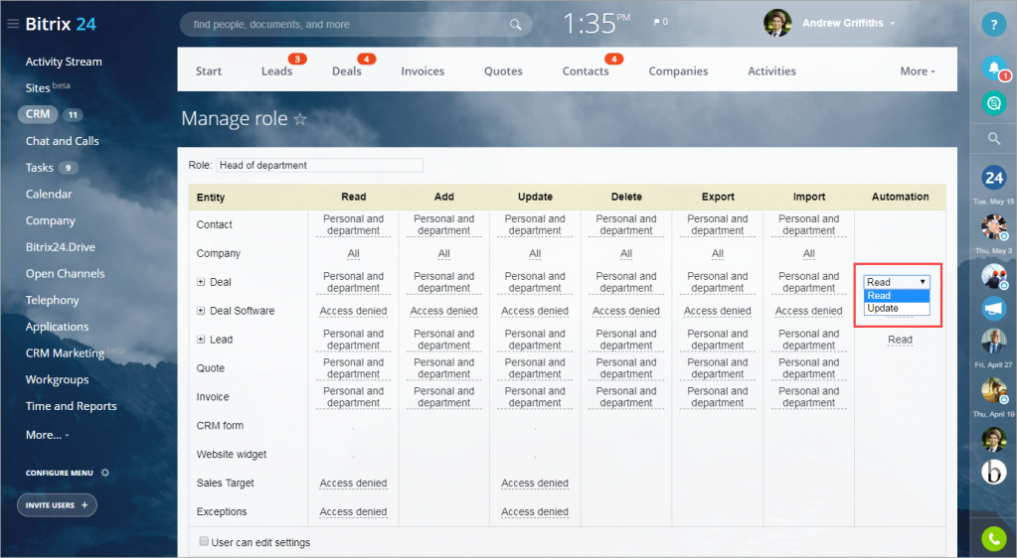Expand the Deal entity row

pyautogui.click(x=201, y=282)
